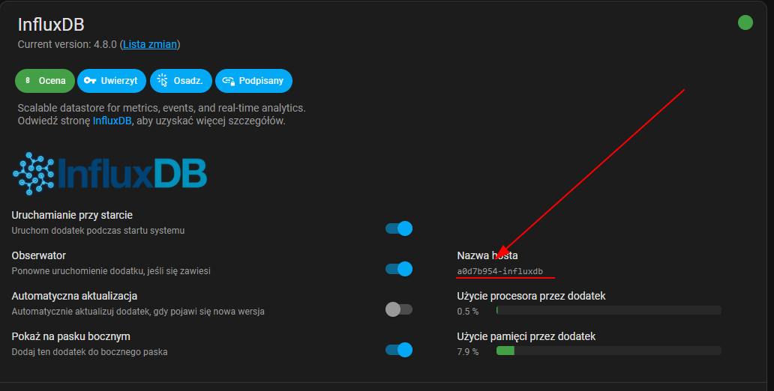Click the link-lock icon in Podpisany chip

pos(228,81)
